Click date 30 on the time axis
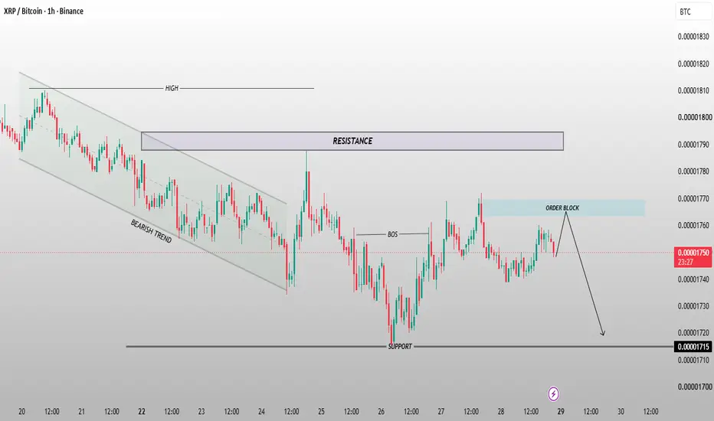Viewport: 714px width, 421px height. tap(621, 412)
